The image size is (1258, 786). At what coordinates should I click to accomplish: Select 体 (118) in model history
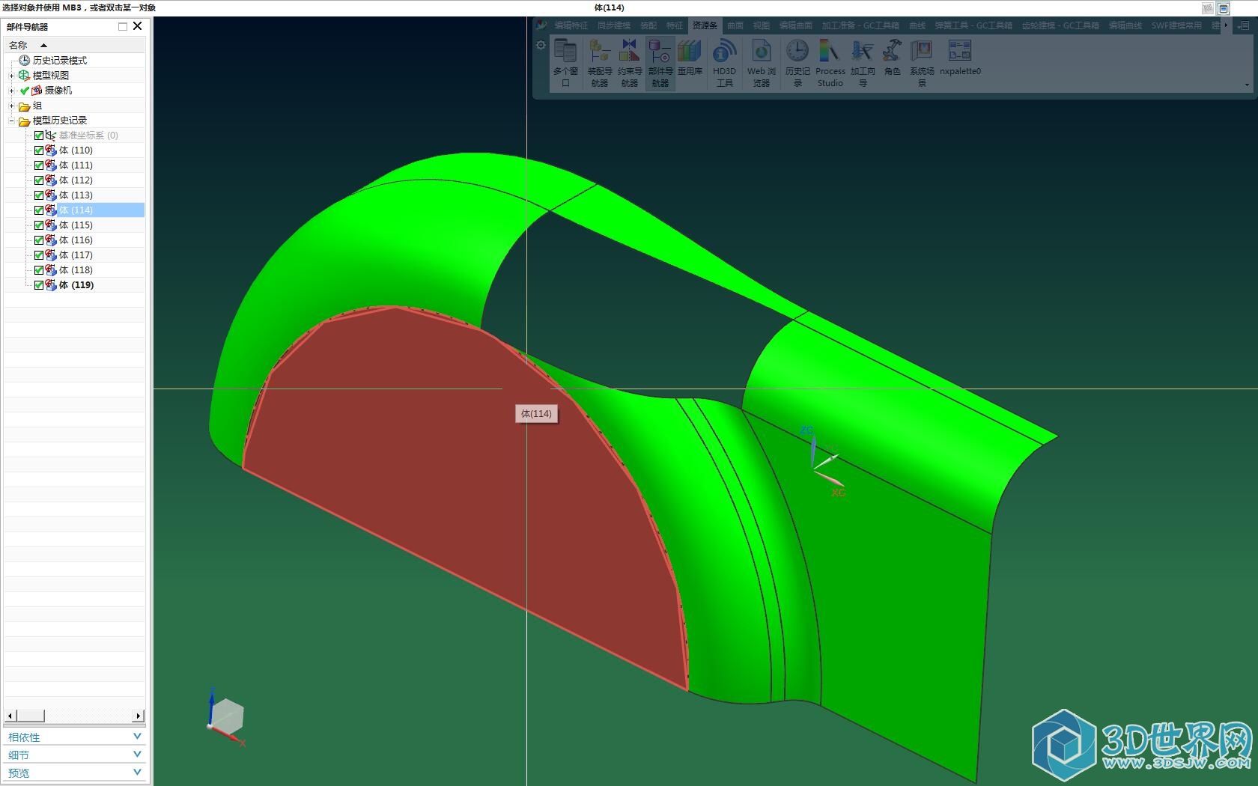(x=76, y=270)
